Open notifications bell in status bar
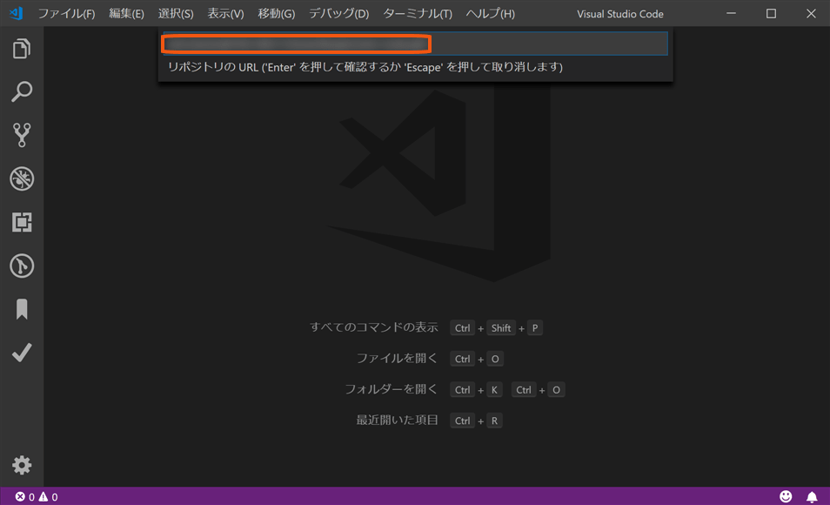Viewport: 830px width, 505px height. (812, 496)
